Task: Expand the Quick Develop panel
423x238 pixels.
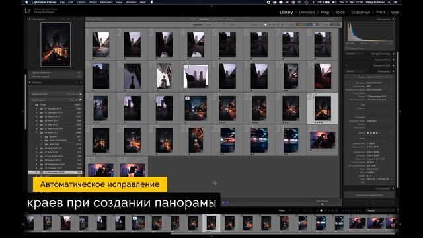Action: 393,54
